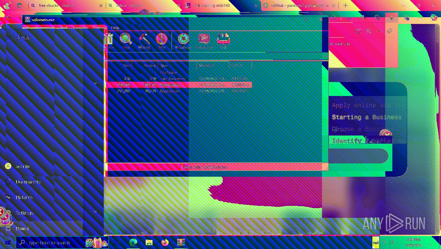Click the Comment icon in WinRAR toolbar
441x249 pixels.
[x=204, y=41]
